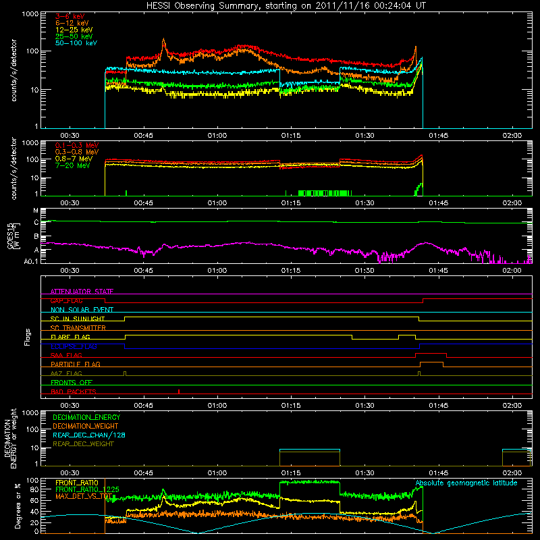Click the M level label on GOES axis
Viewport: 540px width, 540px height.
coord(36,211)
